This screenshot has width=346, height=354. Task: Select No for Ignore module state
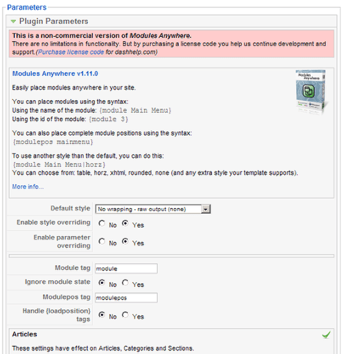[x=101, y=283]
